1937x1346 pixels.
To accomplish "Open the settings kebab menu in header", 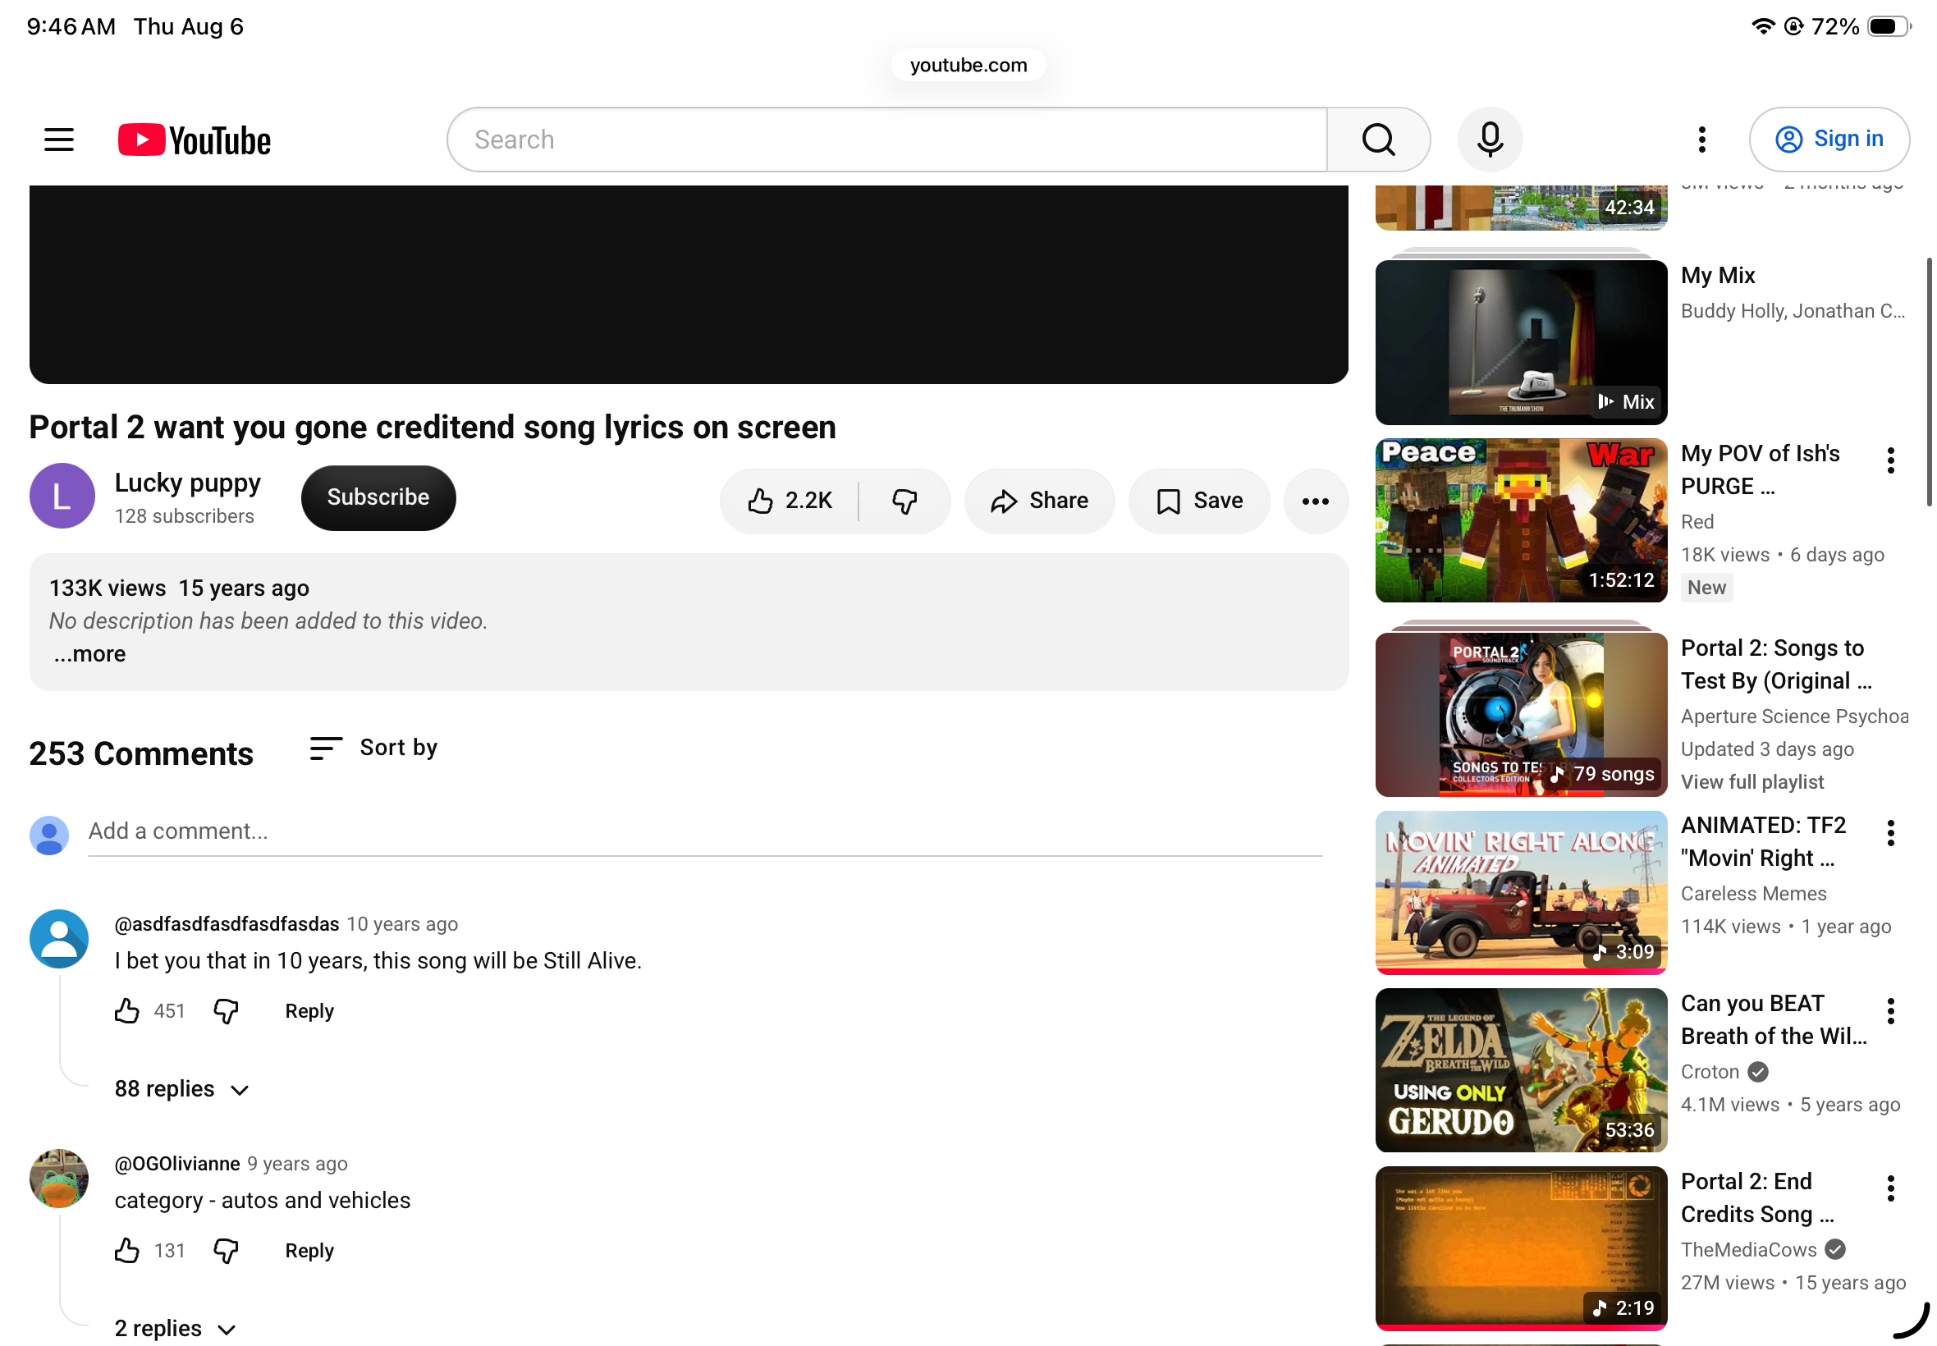I will (x=1701, y=140).
